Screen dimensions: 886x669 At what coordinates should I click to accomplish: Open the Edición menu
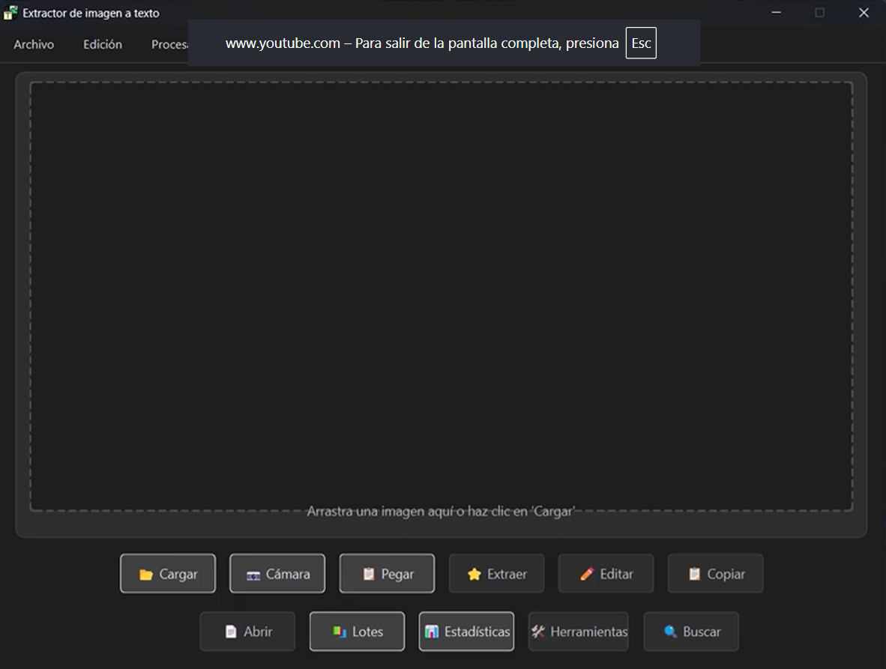click(103, 44)
